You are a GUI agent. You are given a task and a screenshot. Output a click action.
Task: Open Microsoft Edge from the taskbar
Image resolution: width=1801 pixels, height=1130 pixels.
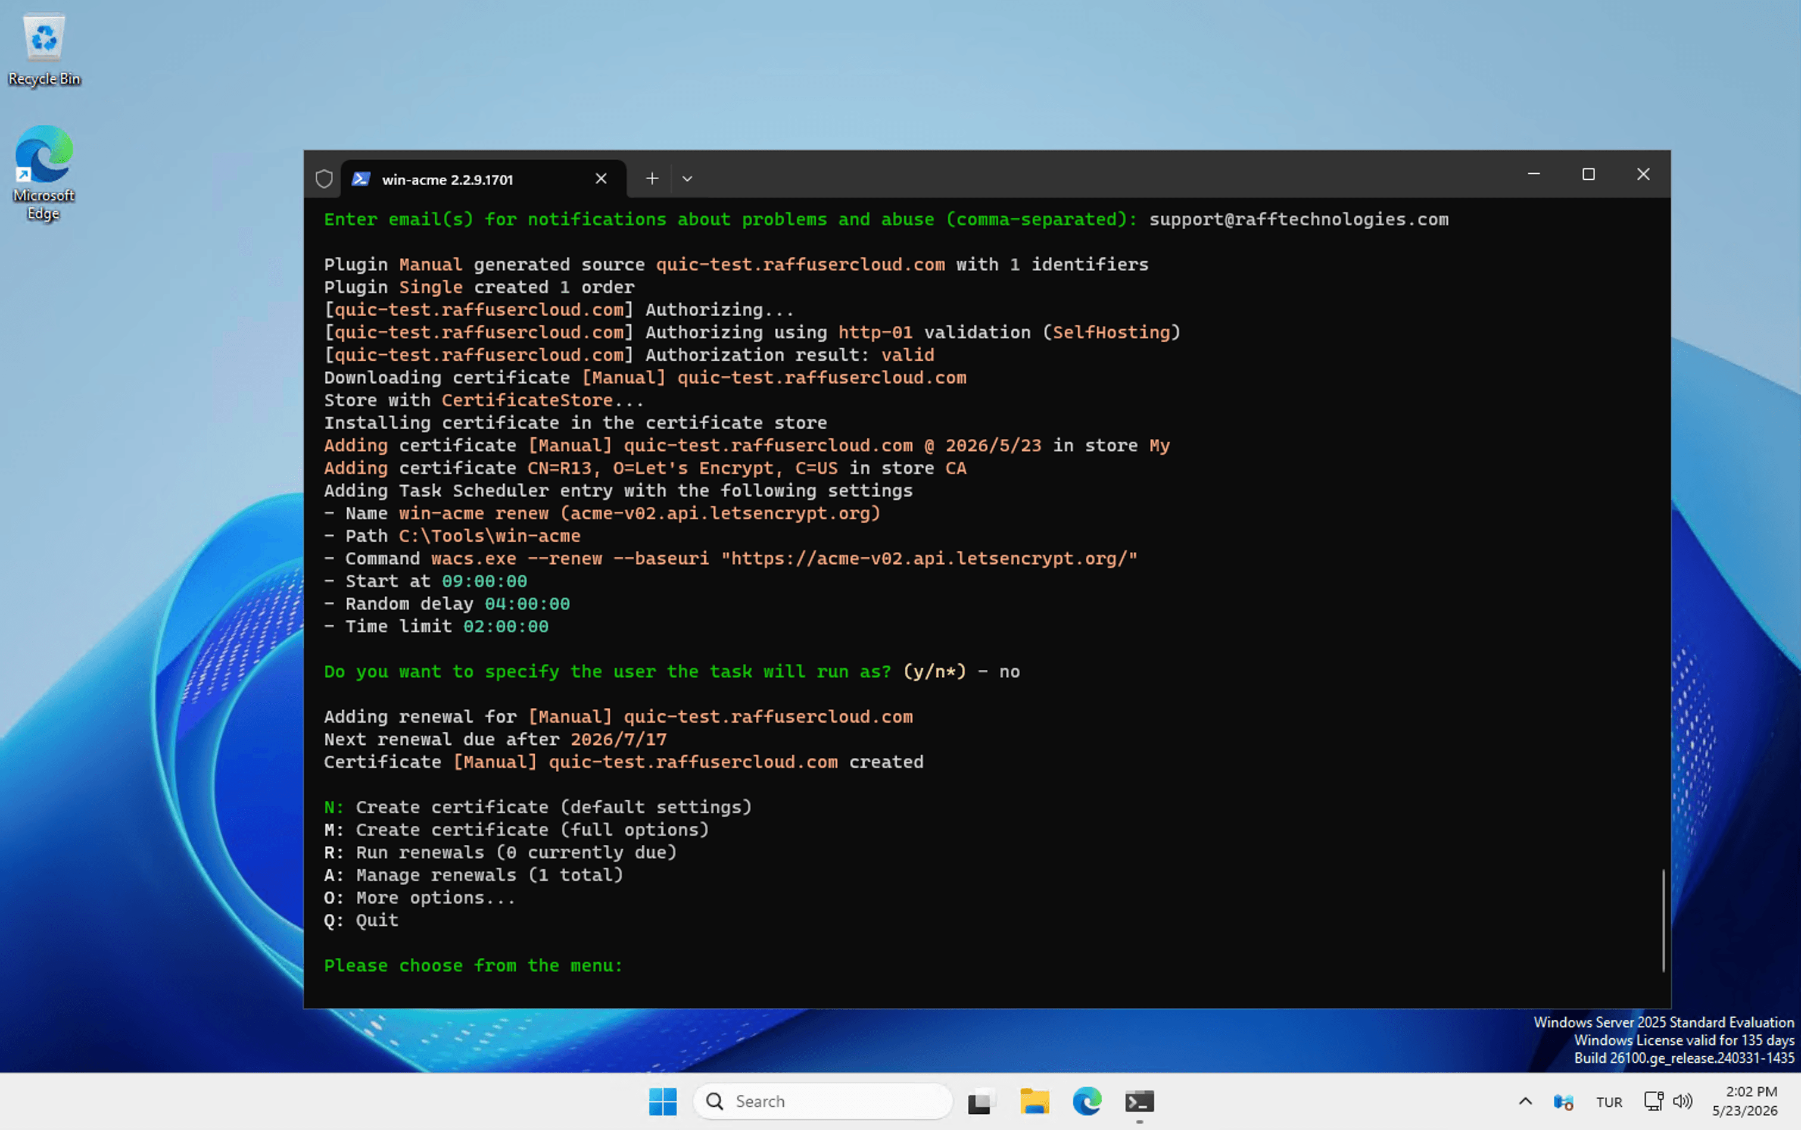(1087, 1101)
